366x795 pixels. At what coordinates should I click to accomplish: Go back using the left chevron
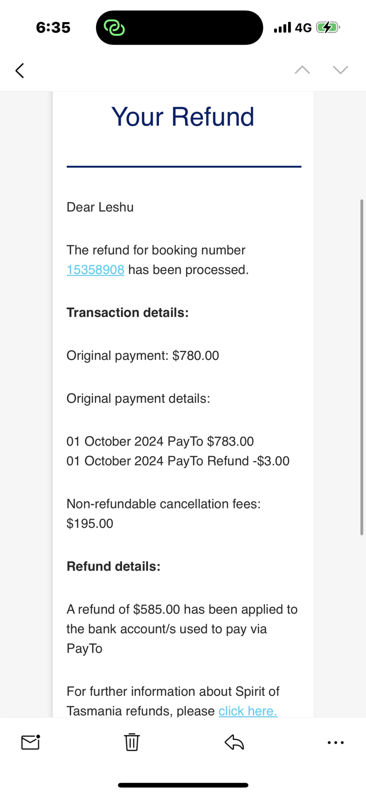[20, 71]
